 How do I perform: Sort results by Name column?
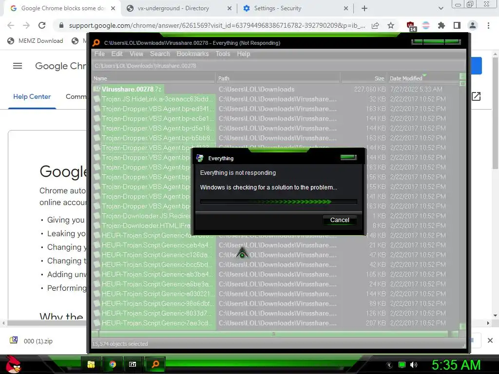coord(154,78)
